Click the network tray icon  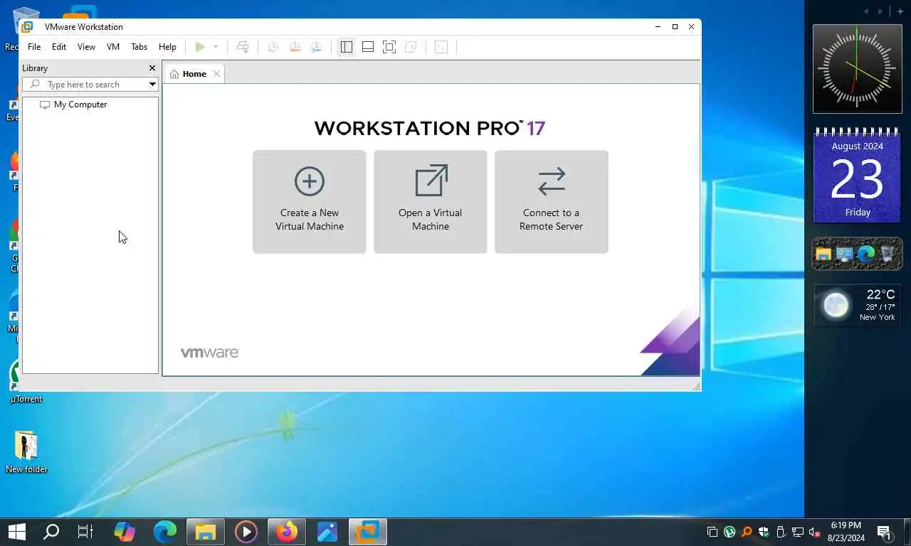798,532
